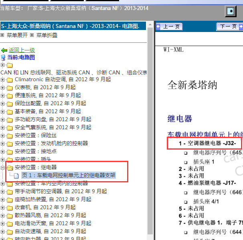Expand the 基本装备 tree node

point(2,112)
